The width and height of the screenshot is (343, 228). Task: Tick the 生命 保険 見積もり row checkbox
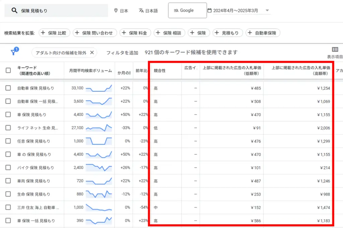(x=8, y=194)
